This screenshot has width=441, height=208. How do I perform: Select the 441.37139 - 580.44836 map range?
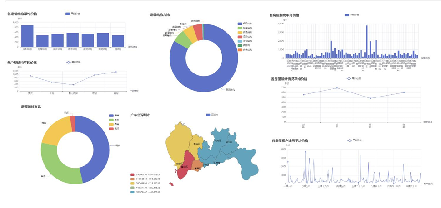[x=145, y=187]
